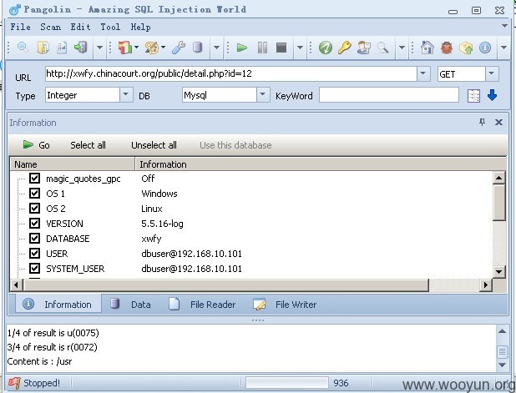Open the URL history dropdown
The image size is (516, 393).
[x=423, y=73]
